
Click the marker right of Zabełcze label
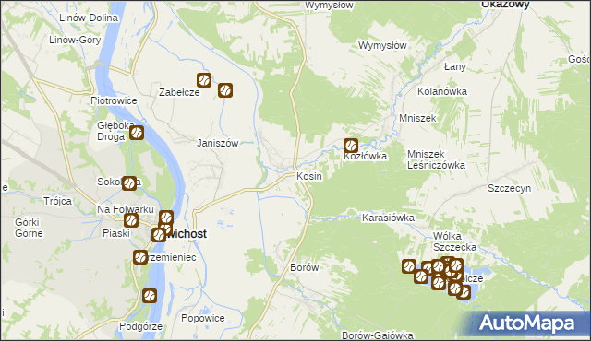[225, 90]
